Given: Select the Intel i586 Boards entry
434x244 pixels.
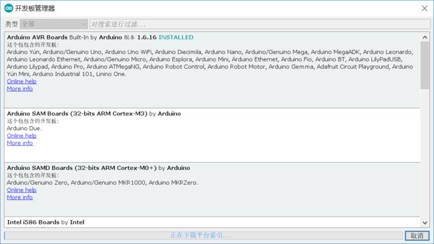Looking at the screenshot, I should point(45,222).
